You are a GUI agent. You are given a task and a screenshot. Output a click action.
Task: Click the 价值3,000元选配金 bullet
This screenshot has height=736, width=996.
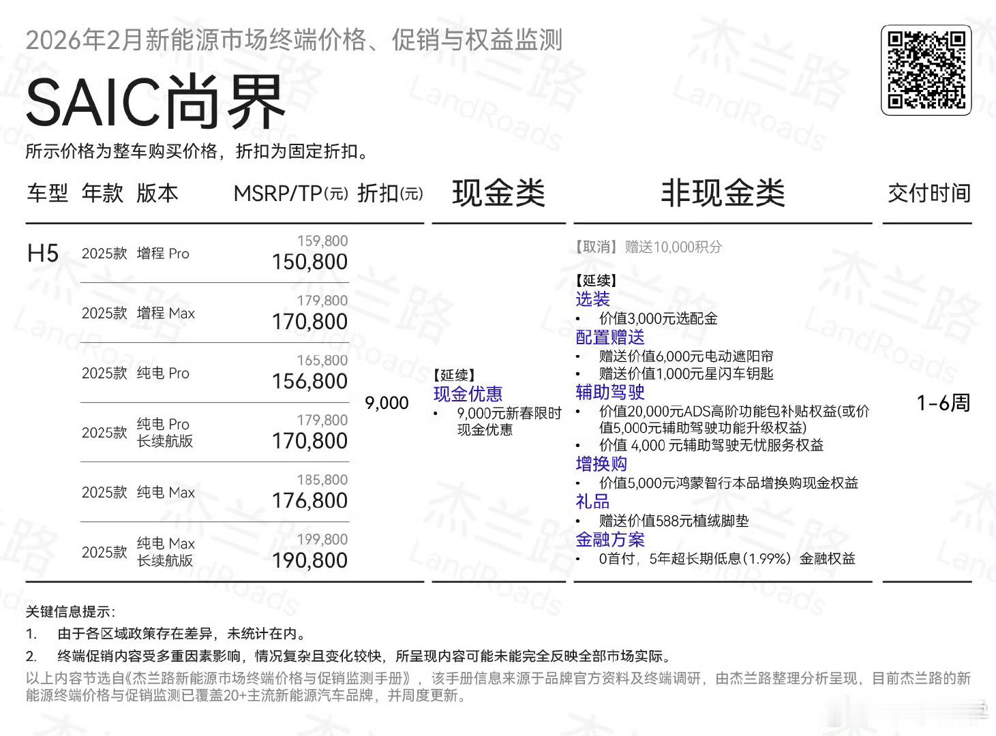point(646,318)
